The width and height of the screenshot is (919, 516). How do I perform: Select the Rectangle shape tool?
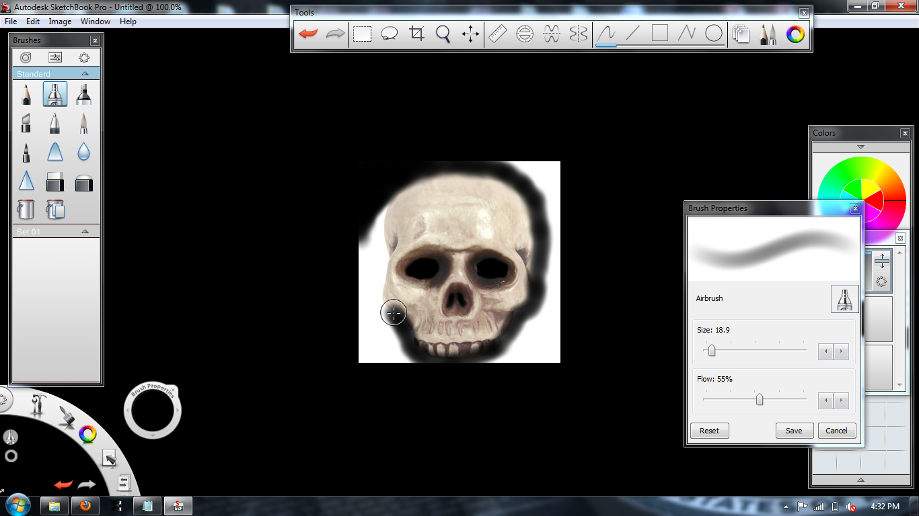pos(660,34)
